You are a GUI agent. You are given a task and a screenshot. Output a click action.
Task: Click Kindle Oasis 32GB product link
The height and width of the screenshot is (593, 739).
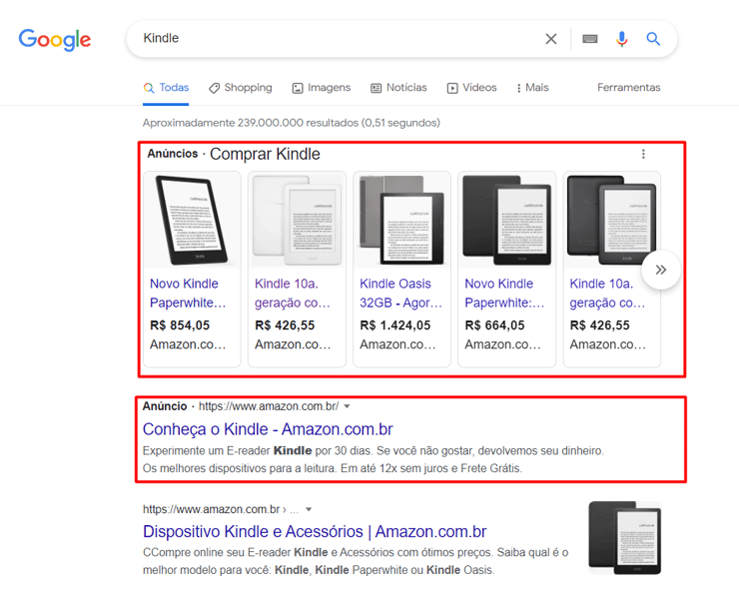point(401,293)
